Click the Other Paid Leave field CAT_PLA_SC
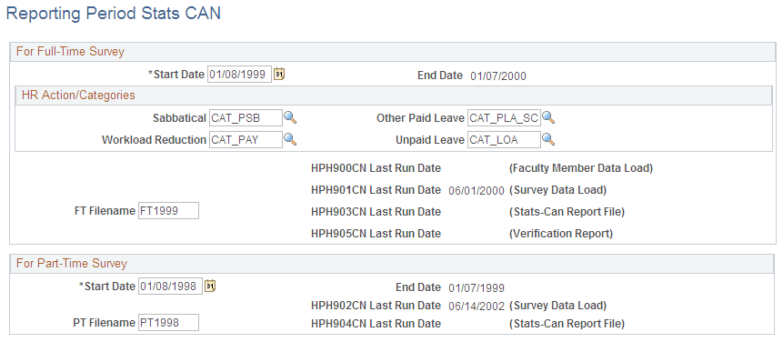Viewport: 783px width, 342px height. coord(505,118)
